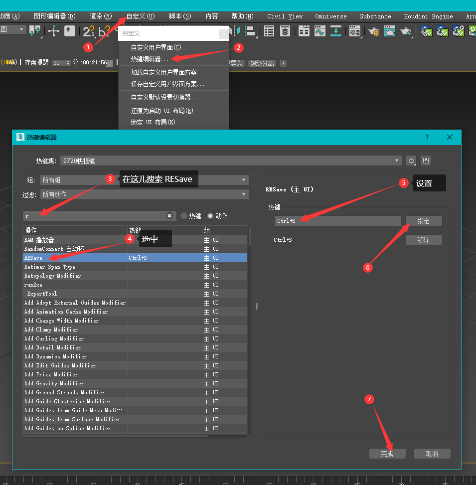The width and height of the screenshot is (476, 485).
Task: Clear the search field with the X icon
Action: click(169, 216)
